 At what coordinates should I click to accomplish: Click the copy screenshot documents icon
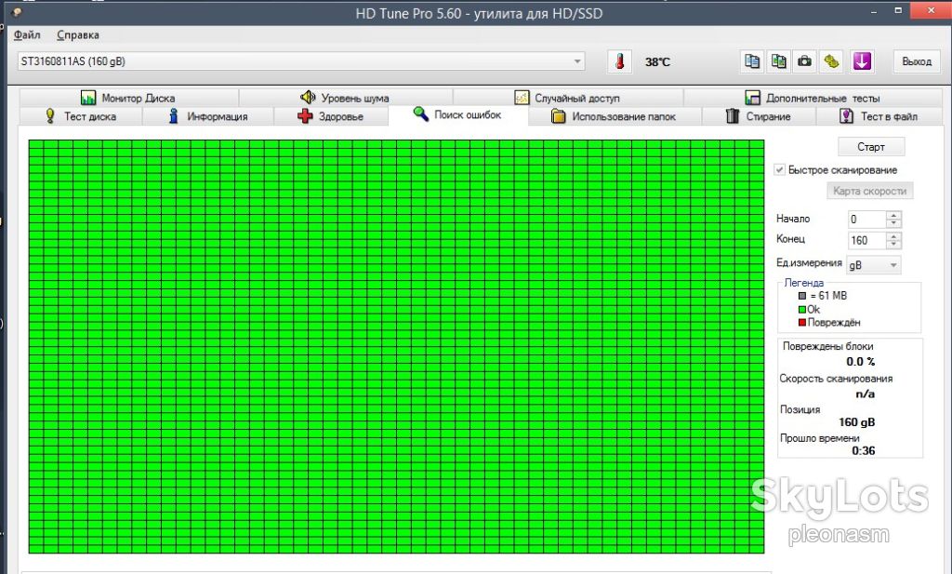[778, 61]
